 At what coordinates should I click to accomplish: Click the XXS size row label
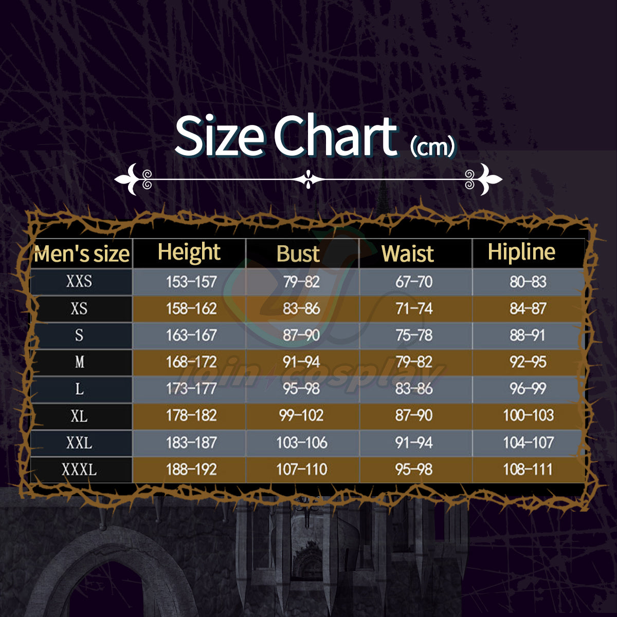click(x=79, y=282)
